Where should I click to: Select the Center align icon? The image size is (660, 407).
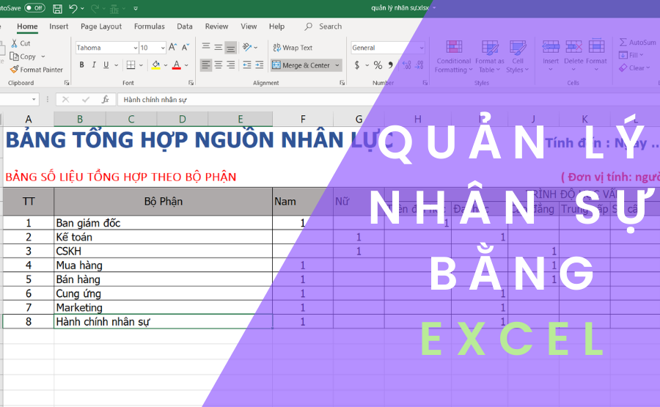[x=219, y=65]
